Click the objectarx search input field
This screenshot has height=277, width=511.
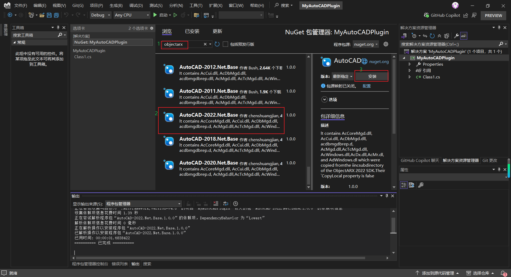(x=182, y=44)
